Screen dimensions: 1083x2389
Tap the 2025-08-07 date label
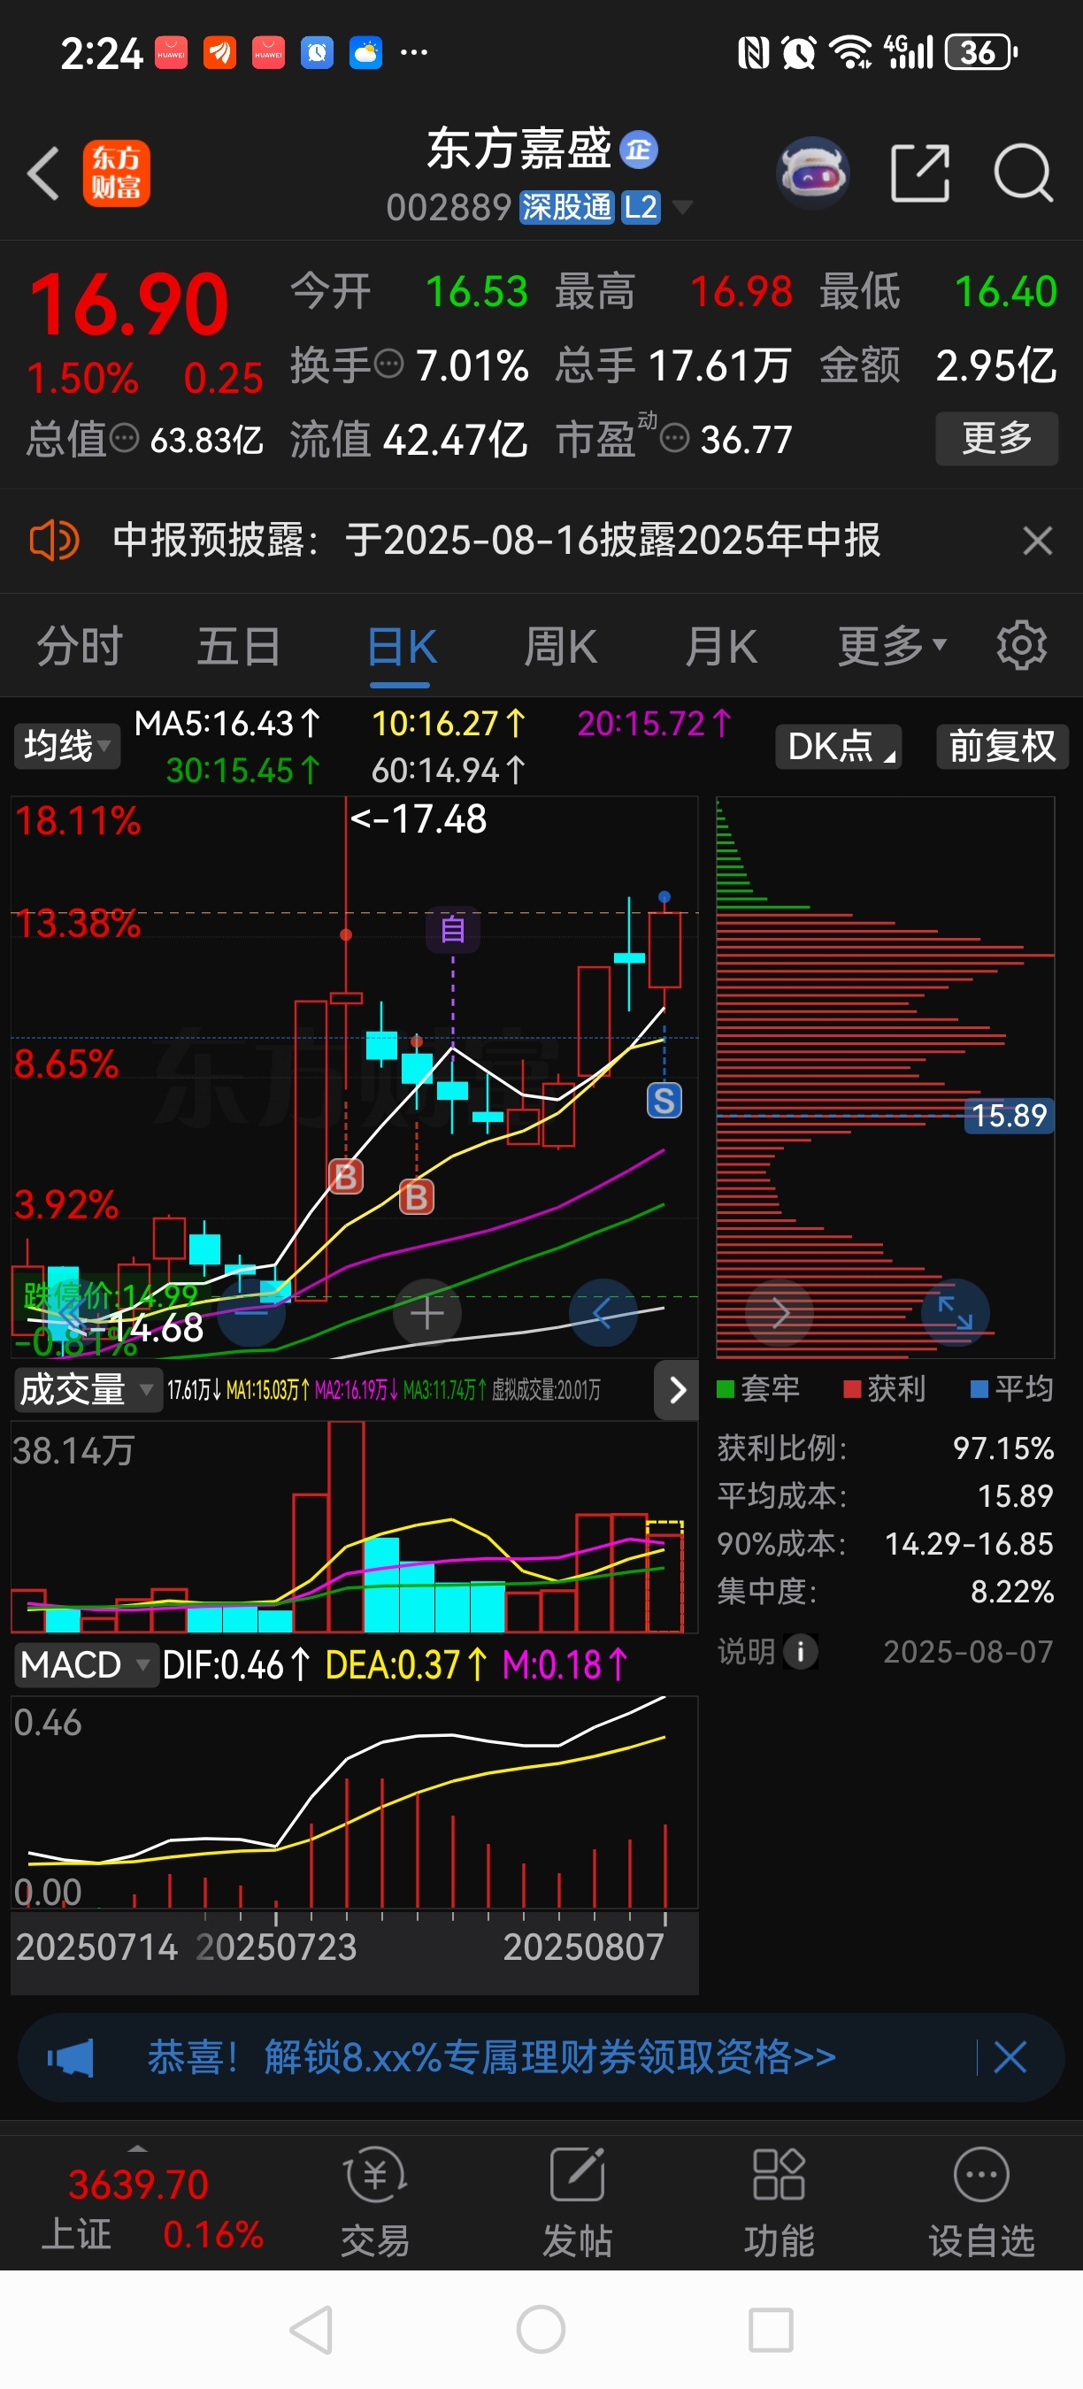tap(968, 1651)
